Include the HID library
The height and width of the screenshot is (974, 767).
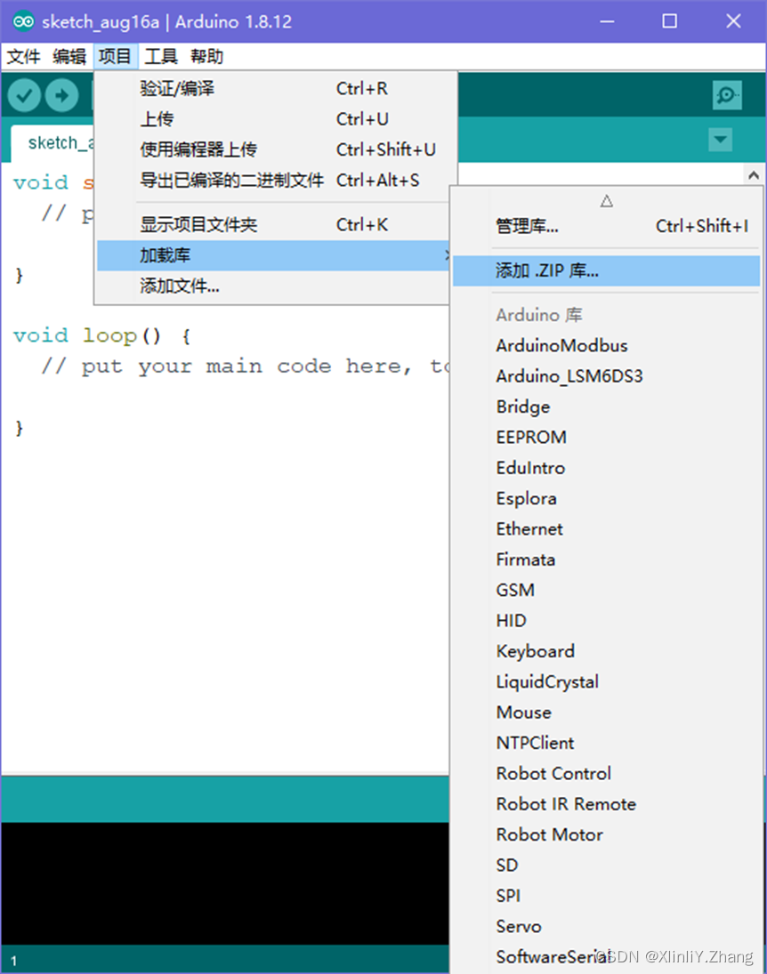point(606,621)
